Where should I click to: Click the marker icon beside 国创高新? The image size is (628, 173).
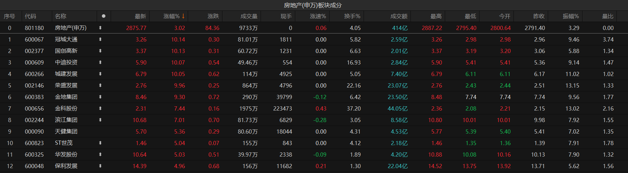pyautogui.click(x=100, y=51)
